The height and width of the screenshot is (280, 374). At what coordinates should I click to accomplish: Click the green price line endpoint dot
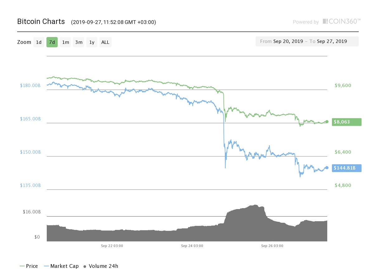coord(327,122)
